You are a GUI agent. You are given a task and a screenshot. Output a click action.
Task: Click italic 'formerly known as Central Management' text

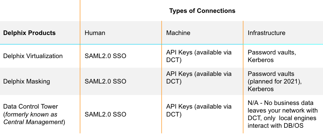point(32,118)
